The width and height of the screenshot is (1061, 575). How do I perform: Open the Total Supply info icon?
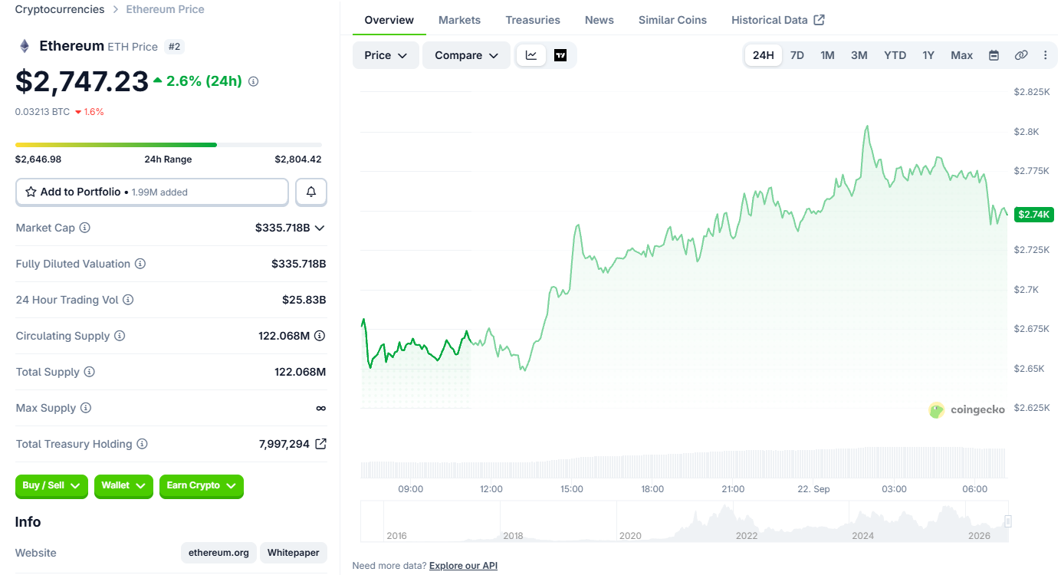point(90,372)
